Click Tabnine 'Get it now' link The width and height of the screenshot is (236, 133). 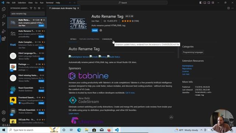pos(130,93)
